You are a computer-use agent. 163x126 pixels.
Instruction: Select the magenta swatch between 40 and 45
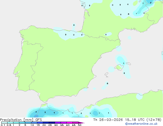point(70,123)
